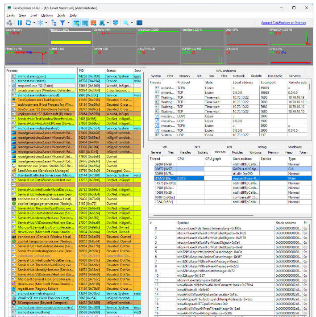Open the Modules tab in the process panel
This screenshot has height=317, width=316.
(237, 152)
